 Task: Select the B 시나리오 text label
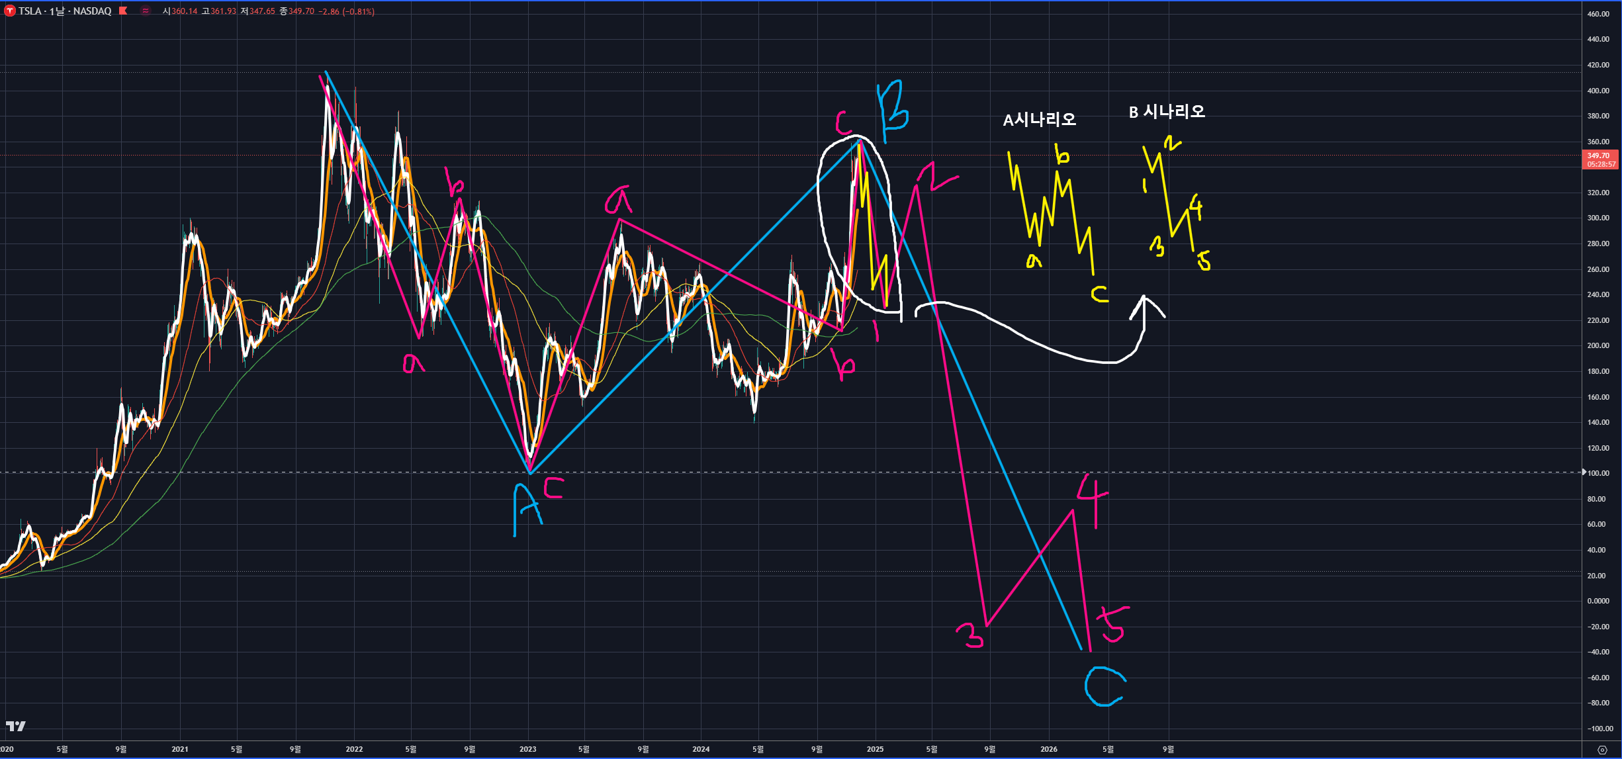tap(1167, 112)
